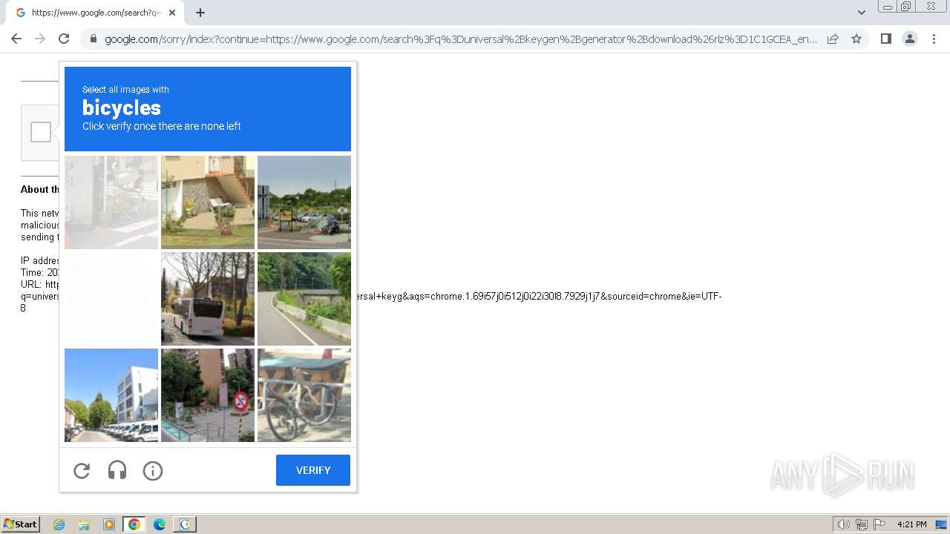Click the VERIFY button

[x=313, y=470]
